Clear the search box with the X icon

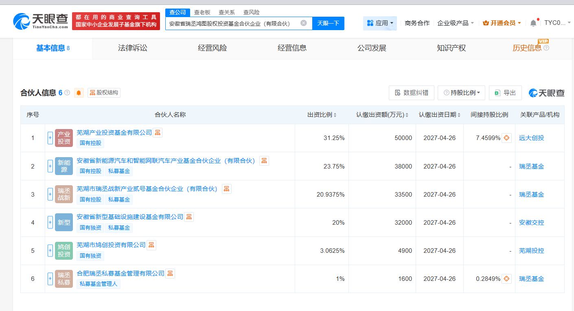304,23
